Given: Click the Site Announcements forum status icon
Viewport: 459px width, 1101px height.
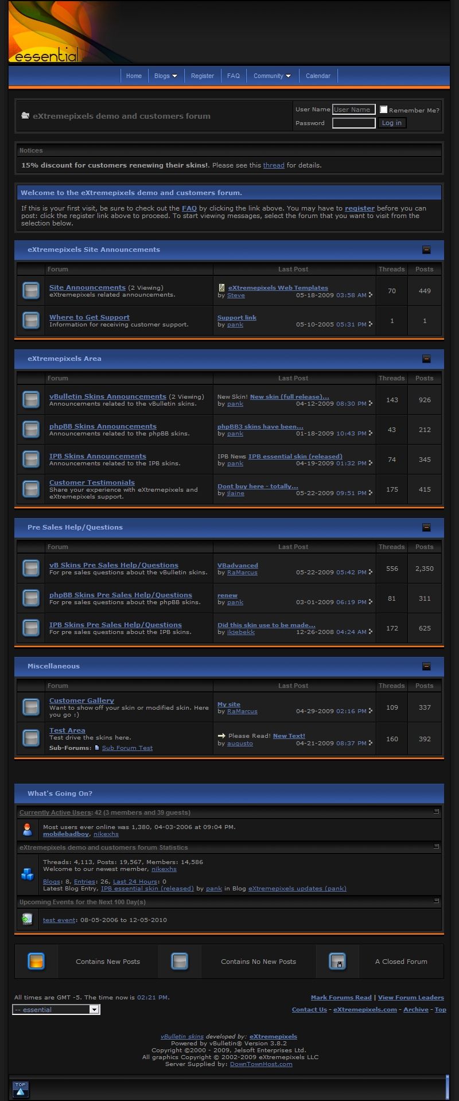Looking at the screenshot, I should click(31, 290).
